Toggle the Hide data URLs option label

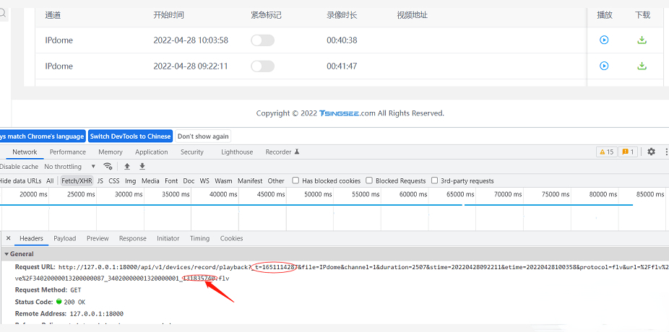20,181
